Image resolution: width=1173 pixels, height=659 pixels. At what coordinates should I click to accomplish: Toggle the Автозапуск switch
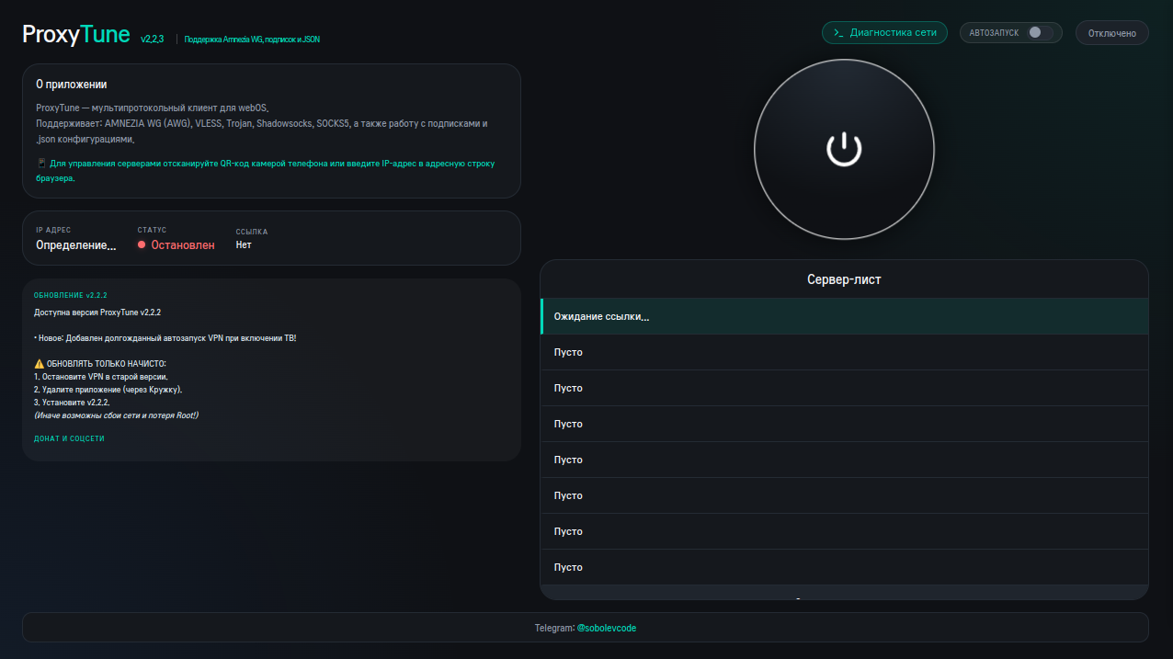1038,32
